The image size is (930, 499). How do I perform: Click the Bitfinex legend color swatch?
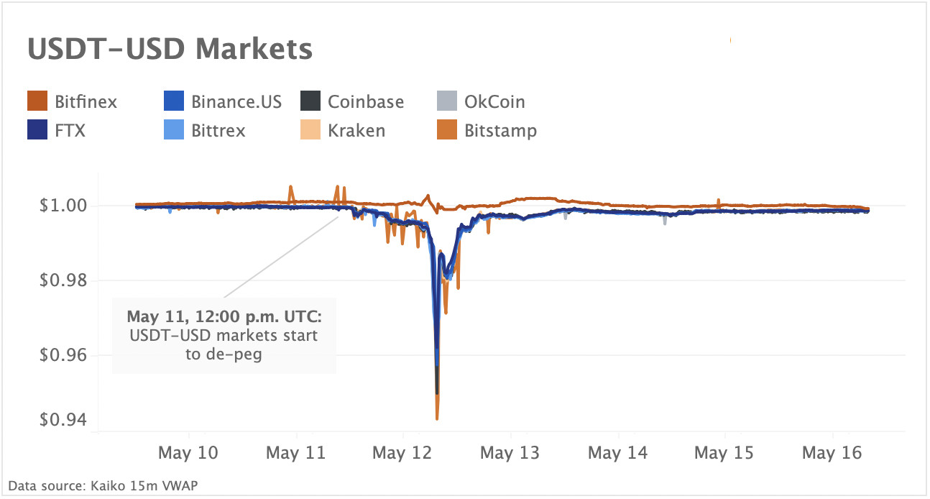pyautogui.click(x=37, y=101)
